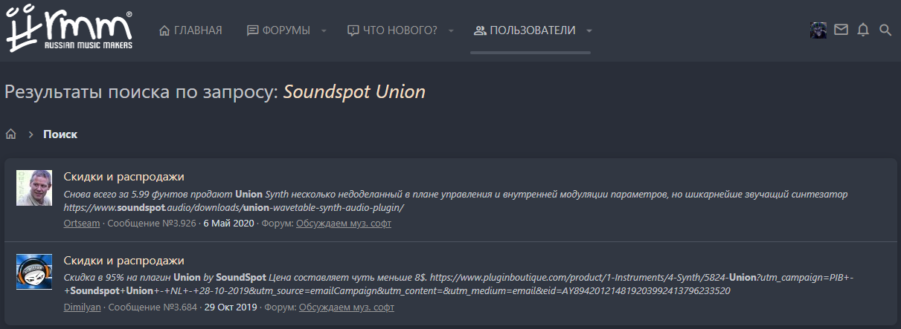Click the user avatar in header
Viewport: 901px width, 329px height.
(818, 30)
